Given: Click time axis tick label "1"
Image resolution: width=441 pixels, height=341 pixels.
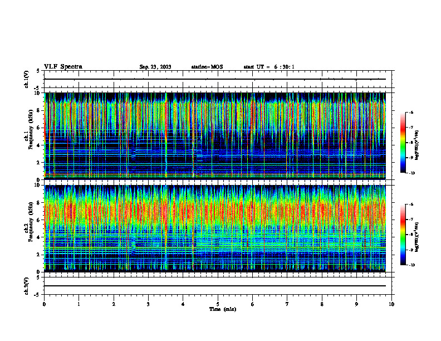Looking at the screenshot, I should (x=79, y=304).
